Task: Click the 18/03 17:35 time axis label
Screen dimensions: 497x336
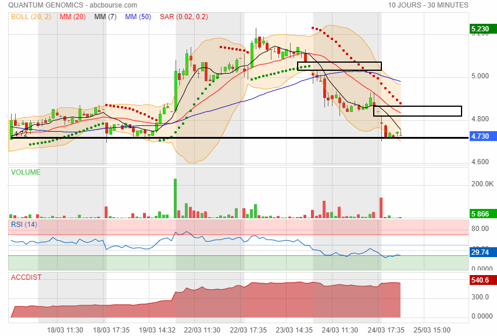Action: [111, 330]
